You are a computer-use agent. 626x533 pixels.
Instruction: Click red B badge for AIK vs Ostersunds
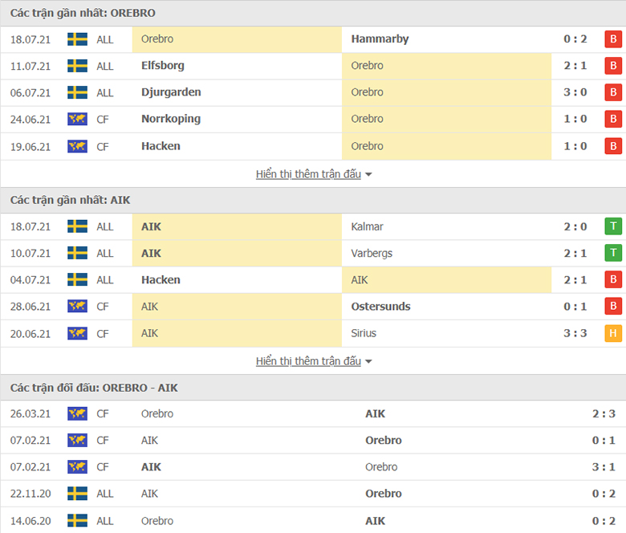click(613, 306)
